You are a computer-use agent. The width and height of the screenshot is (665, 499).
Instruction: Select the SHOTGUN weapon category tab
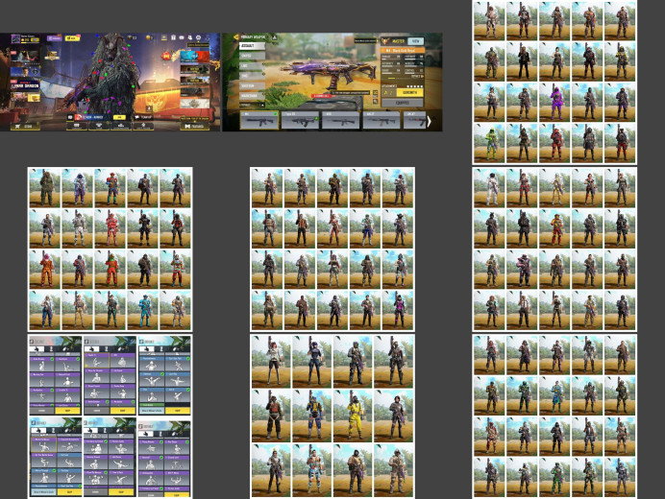tap(252, 86)
